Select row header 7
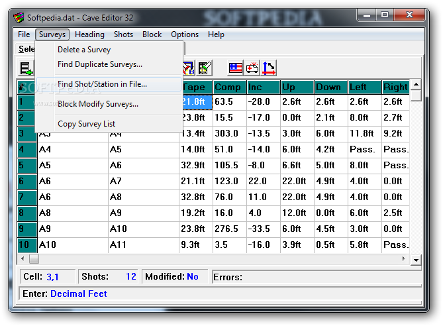Image resolution: width=443 pixels, height=326 pixels. [27, 197]
